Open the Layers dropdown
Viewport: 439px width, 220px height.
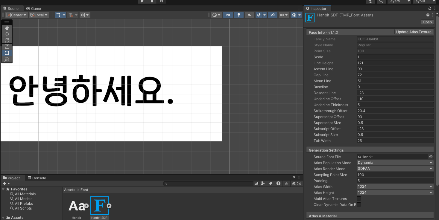[399, 1]
